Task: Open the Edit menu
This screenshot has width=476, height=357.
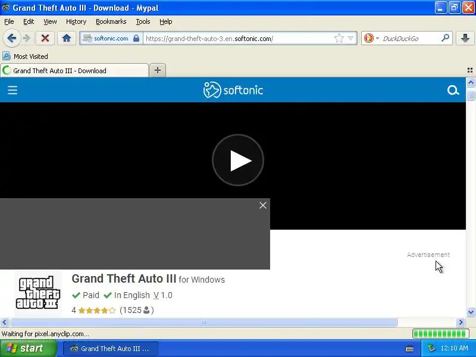Action: coord(29,21)
